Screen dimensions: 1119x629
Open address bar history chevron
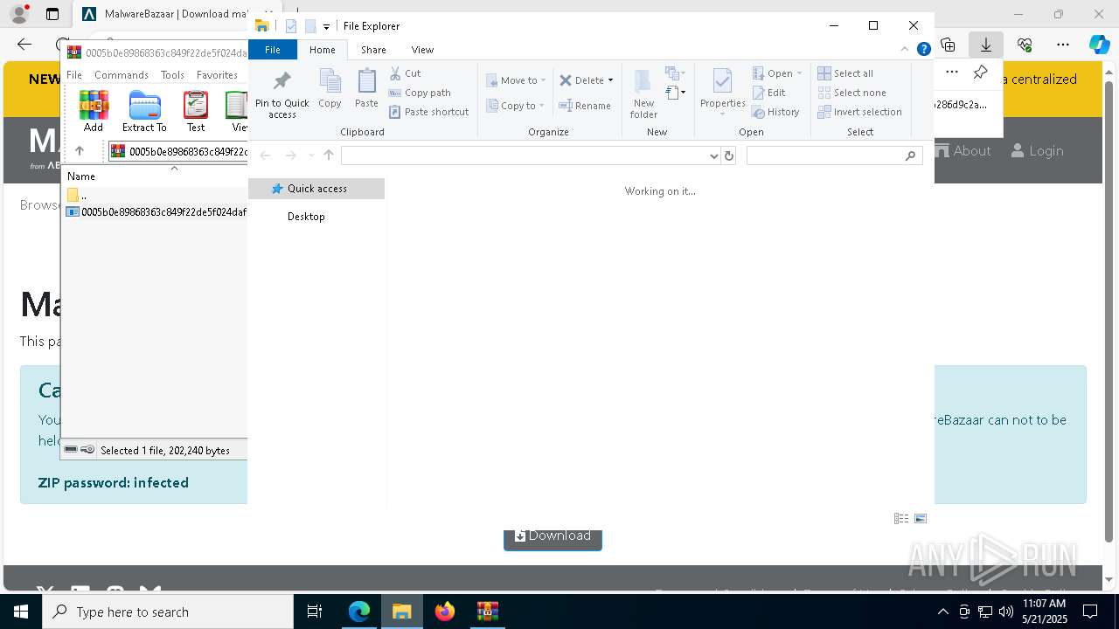point(714,156)
